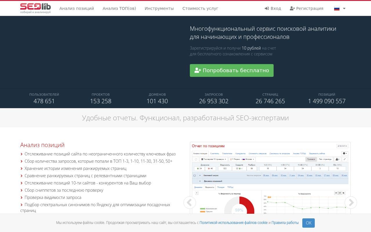The height and width of the screenshot is (232, 371).
Task: Click the refresh icon in the report toolbar
Action: [x=195, y=159]
